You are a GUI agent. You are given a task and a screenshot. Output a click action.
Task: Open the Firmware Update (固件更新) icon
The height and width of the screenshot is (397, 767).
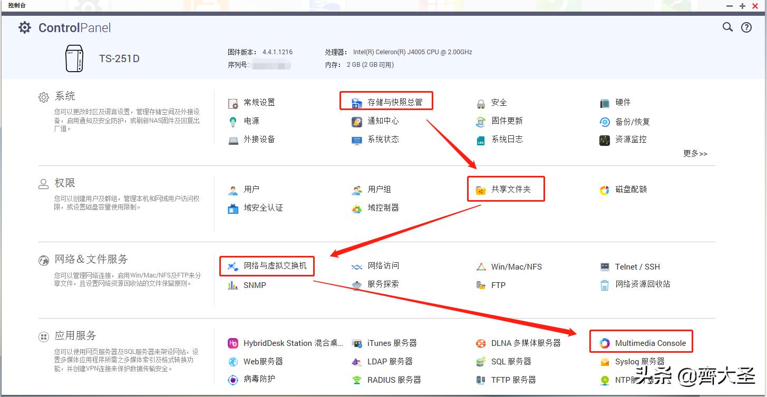click(x=481, y=121)
